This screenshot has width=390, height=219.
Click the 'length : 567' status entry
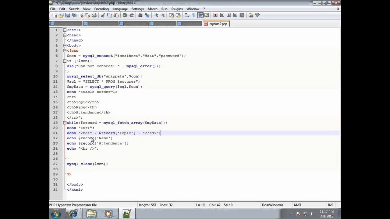tap(147, 205)
